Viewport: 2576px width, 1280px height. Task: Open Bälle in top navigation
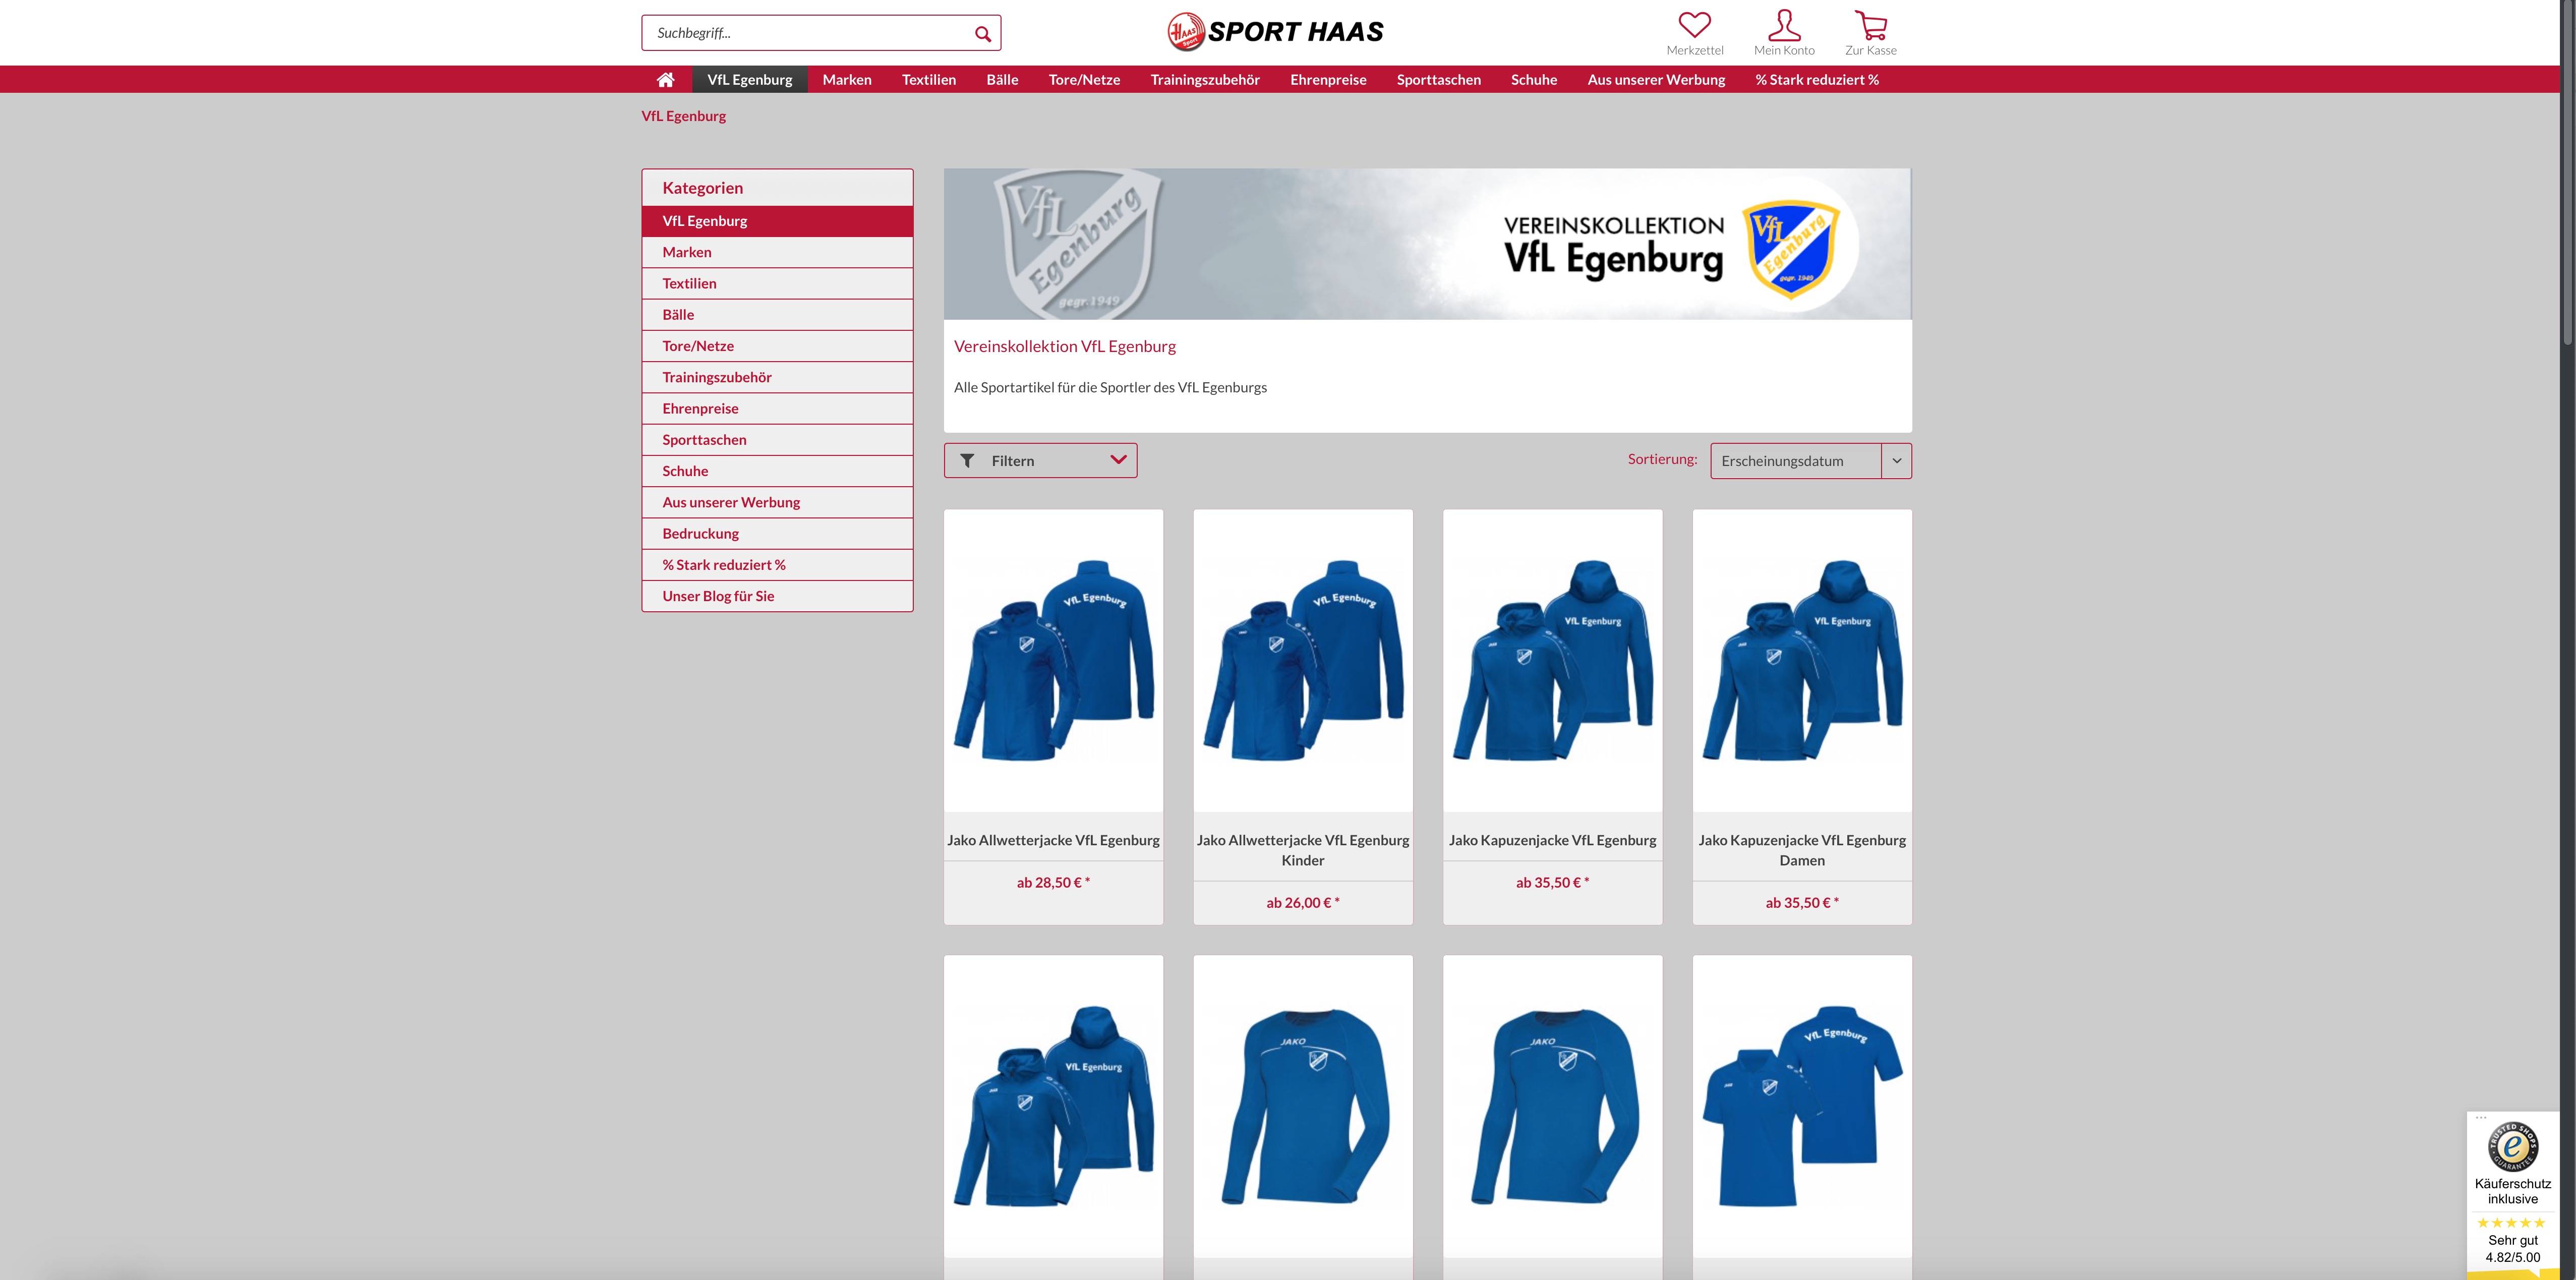(x=1002, y=80)
